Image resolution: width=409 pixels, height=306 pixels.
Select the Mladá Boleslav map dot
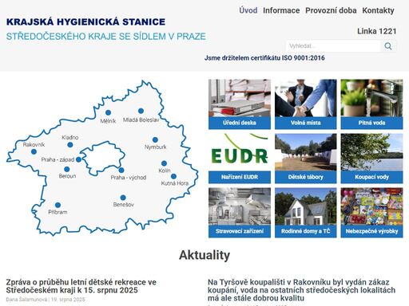(141, 111)
